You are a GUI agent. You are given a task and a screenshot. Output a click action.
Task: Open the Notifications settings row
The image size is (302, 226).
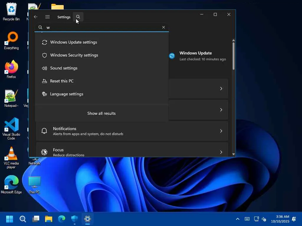pos(132,131)
